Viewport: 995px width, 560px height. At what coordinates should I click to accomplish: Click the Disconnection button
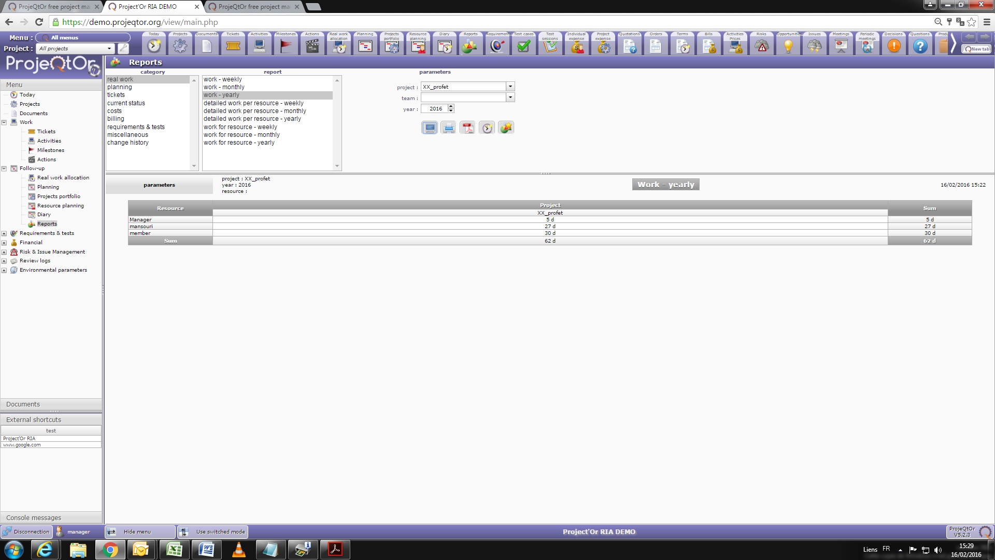tap(26, 531)
